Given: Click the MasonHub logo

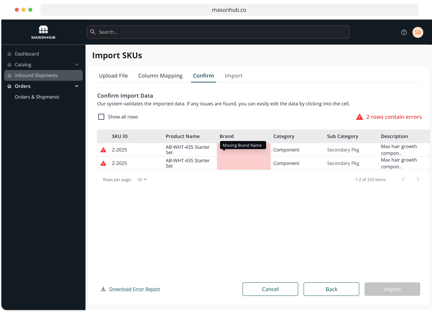Looking at the screenshot, I should (43, 32).
